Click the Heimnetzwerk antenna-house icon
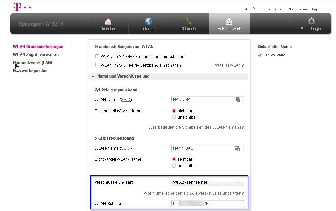The width and height of the screenshot is (336, 211). tap(229, 21)
